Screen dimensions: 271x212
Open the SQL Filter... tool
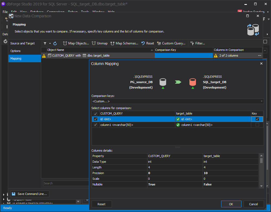click(198, 43)
